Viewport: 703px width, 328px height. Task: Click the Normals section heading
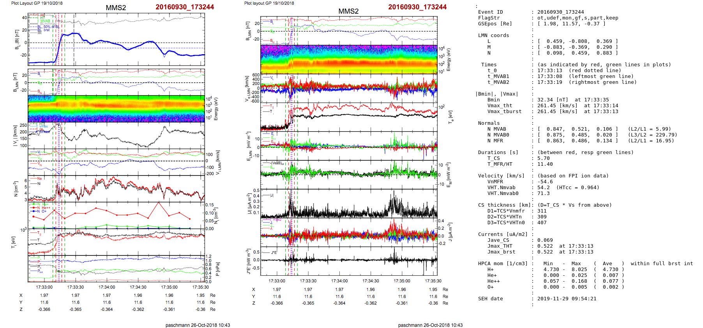tap(489, 123)
